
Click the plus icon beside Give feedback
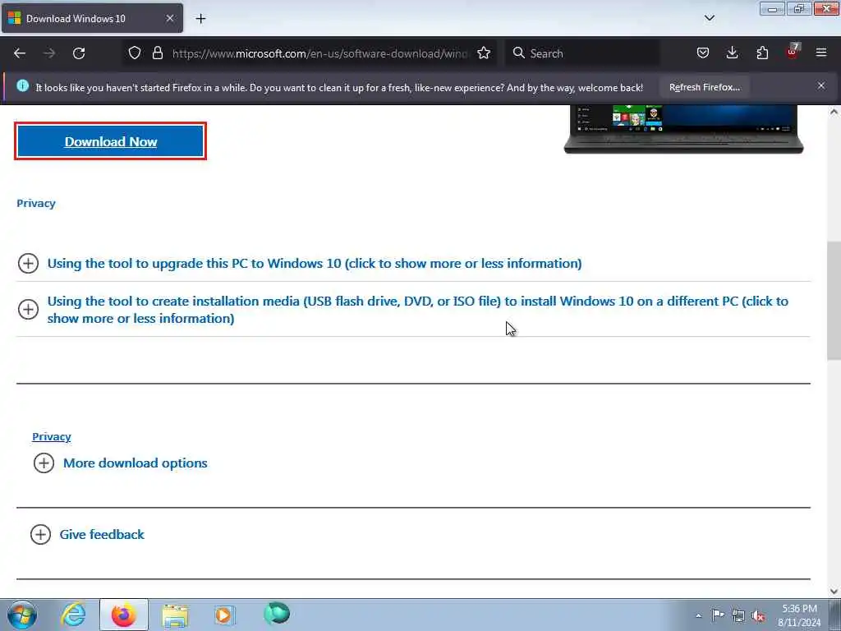point(40,534)
